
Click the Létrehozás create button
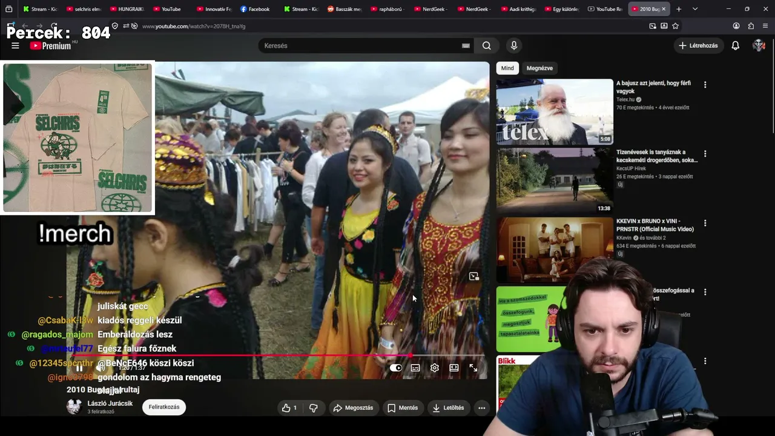(699, 45)
